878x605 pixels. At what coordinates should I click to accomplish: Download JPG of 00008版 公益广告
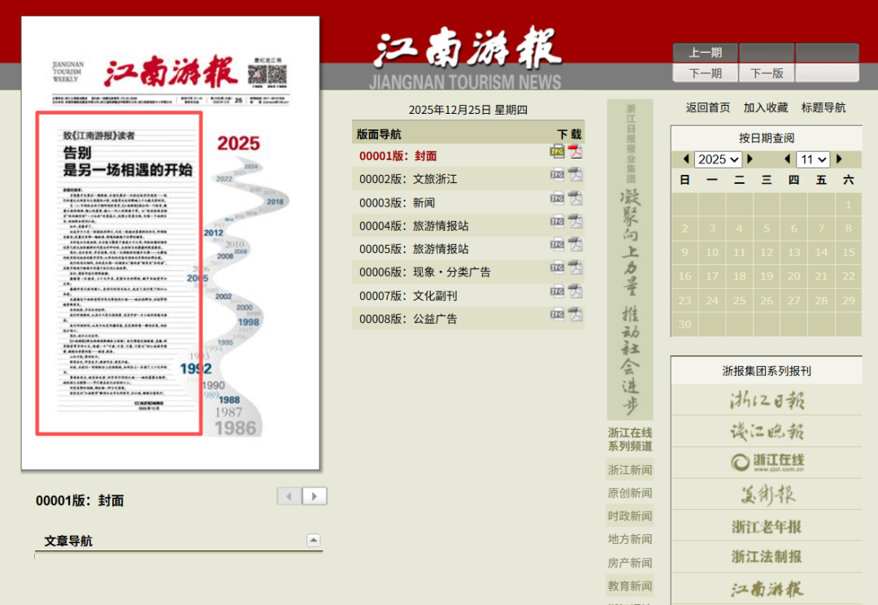[557, 315]
